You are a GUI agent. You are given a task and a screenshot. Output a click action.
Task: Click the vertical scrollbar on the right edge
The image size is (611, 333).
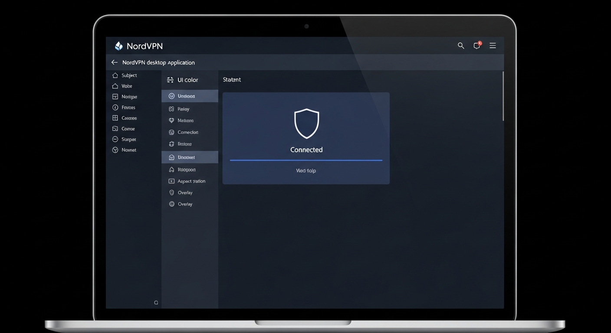503,96
